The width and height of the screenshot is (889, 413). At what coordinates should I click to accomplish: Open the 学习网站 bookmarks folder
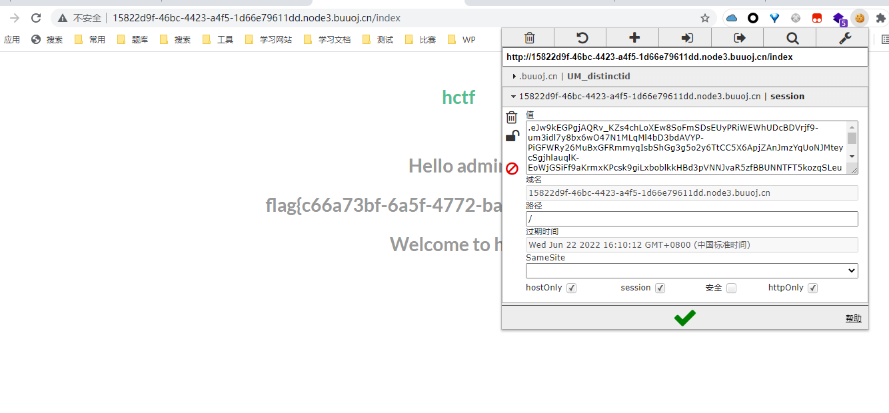(x=269, y=40)
